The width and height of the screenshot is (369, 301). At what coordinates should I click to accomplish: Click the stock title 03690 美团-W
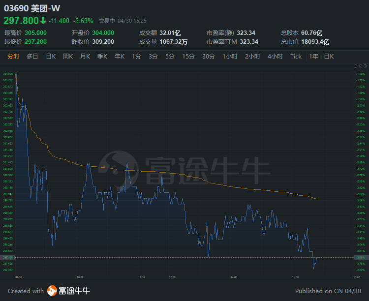(x=32, y=8)
